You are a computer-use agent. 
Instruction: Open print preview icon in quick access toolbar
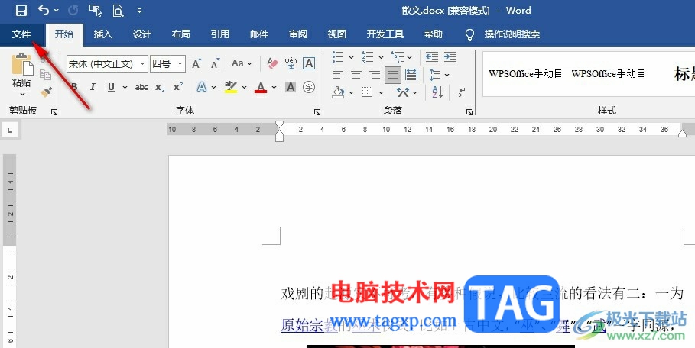pos(118,10)
